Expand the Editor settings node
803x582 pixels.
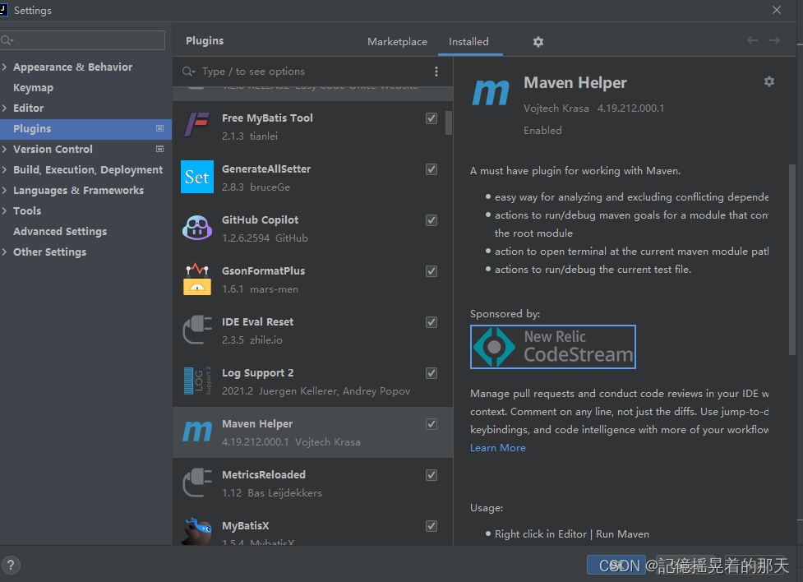pyautogui.click(x=4, y=109)
